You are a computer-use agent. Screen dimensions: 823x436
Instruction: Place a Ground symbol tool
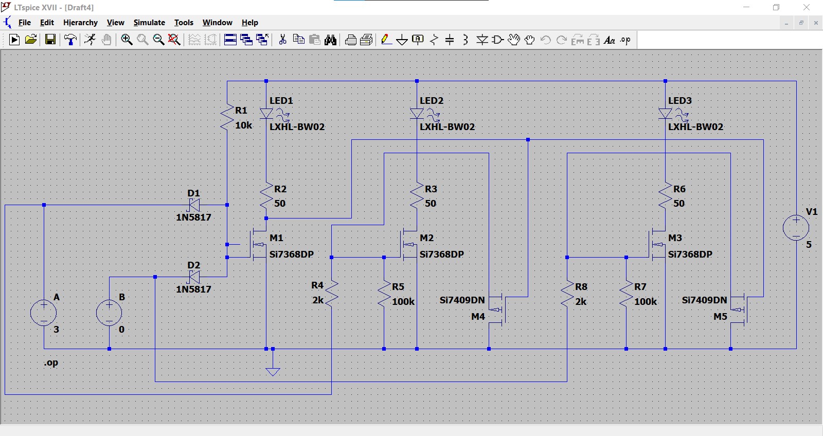(x=402, y=40)
